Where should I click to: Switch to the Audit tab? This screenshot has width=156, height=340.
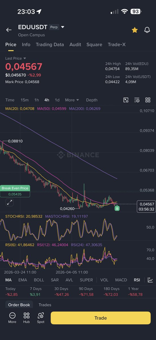(x=75, y=44)
